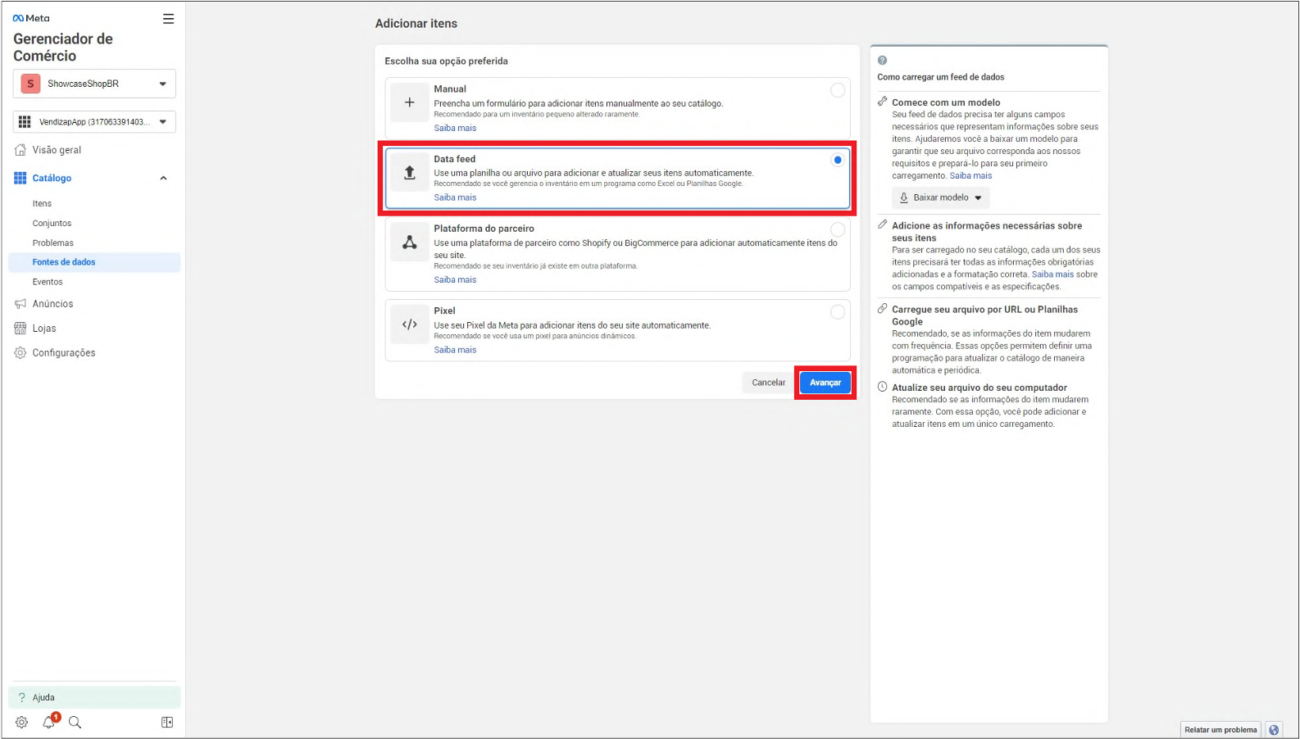Click the Pixel code brackets icon
The height and width of the screenshot is (739, 1300).
point(410,324)
